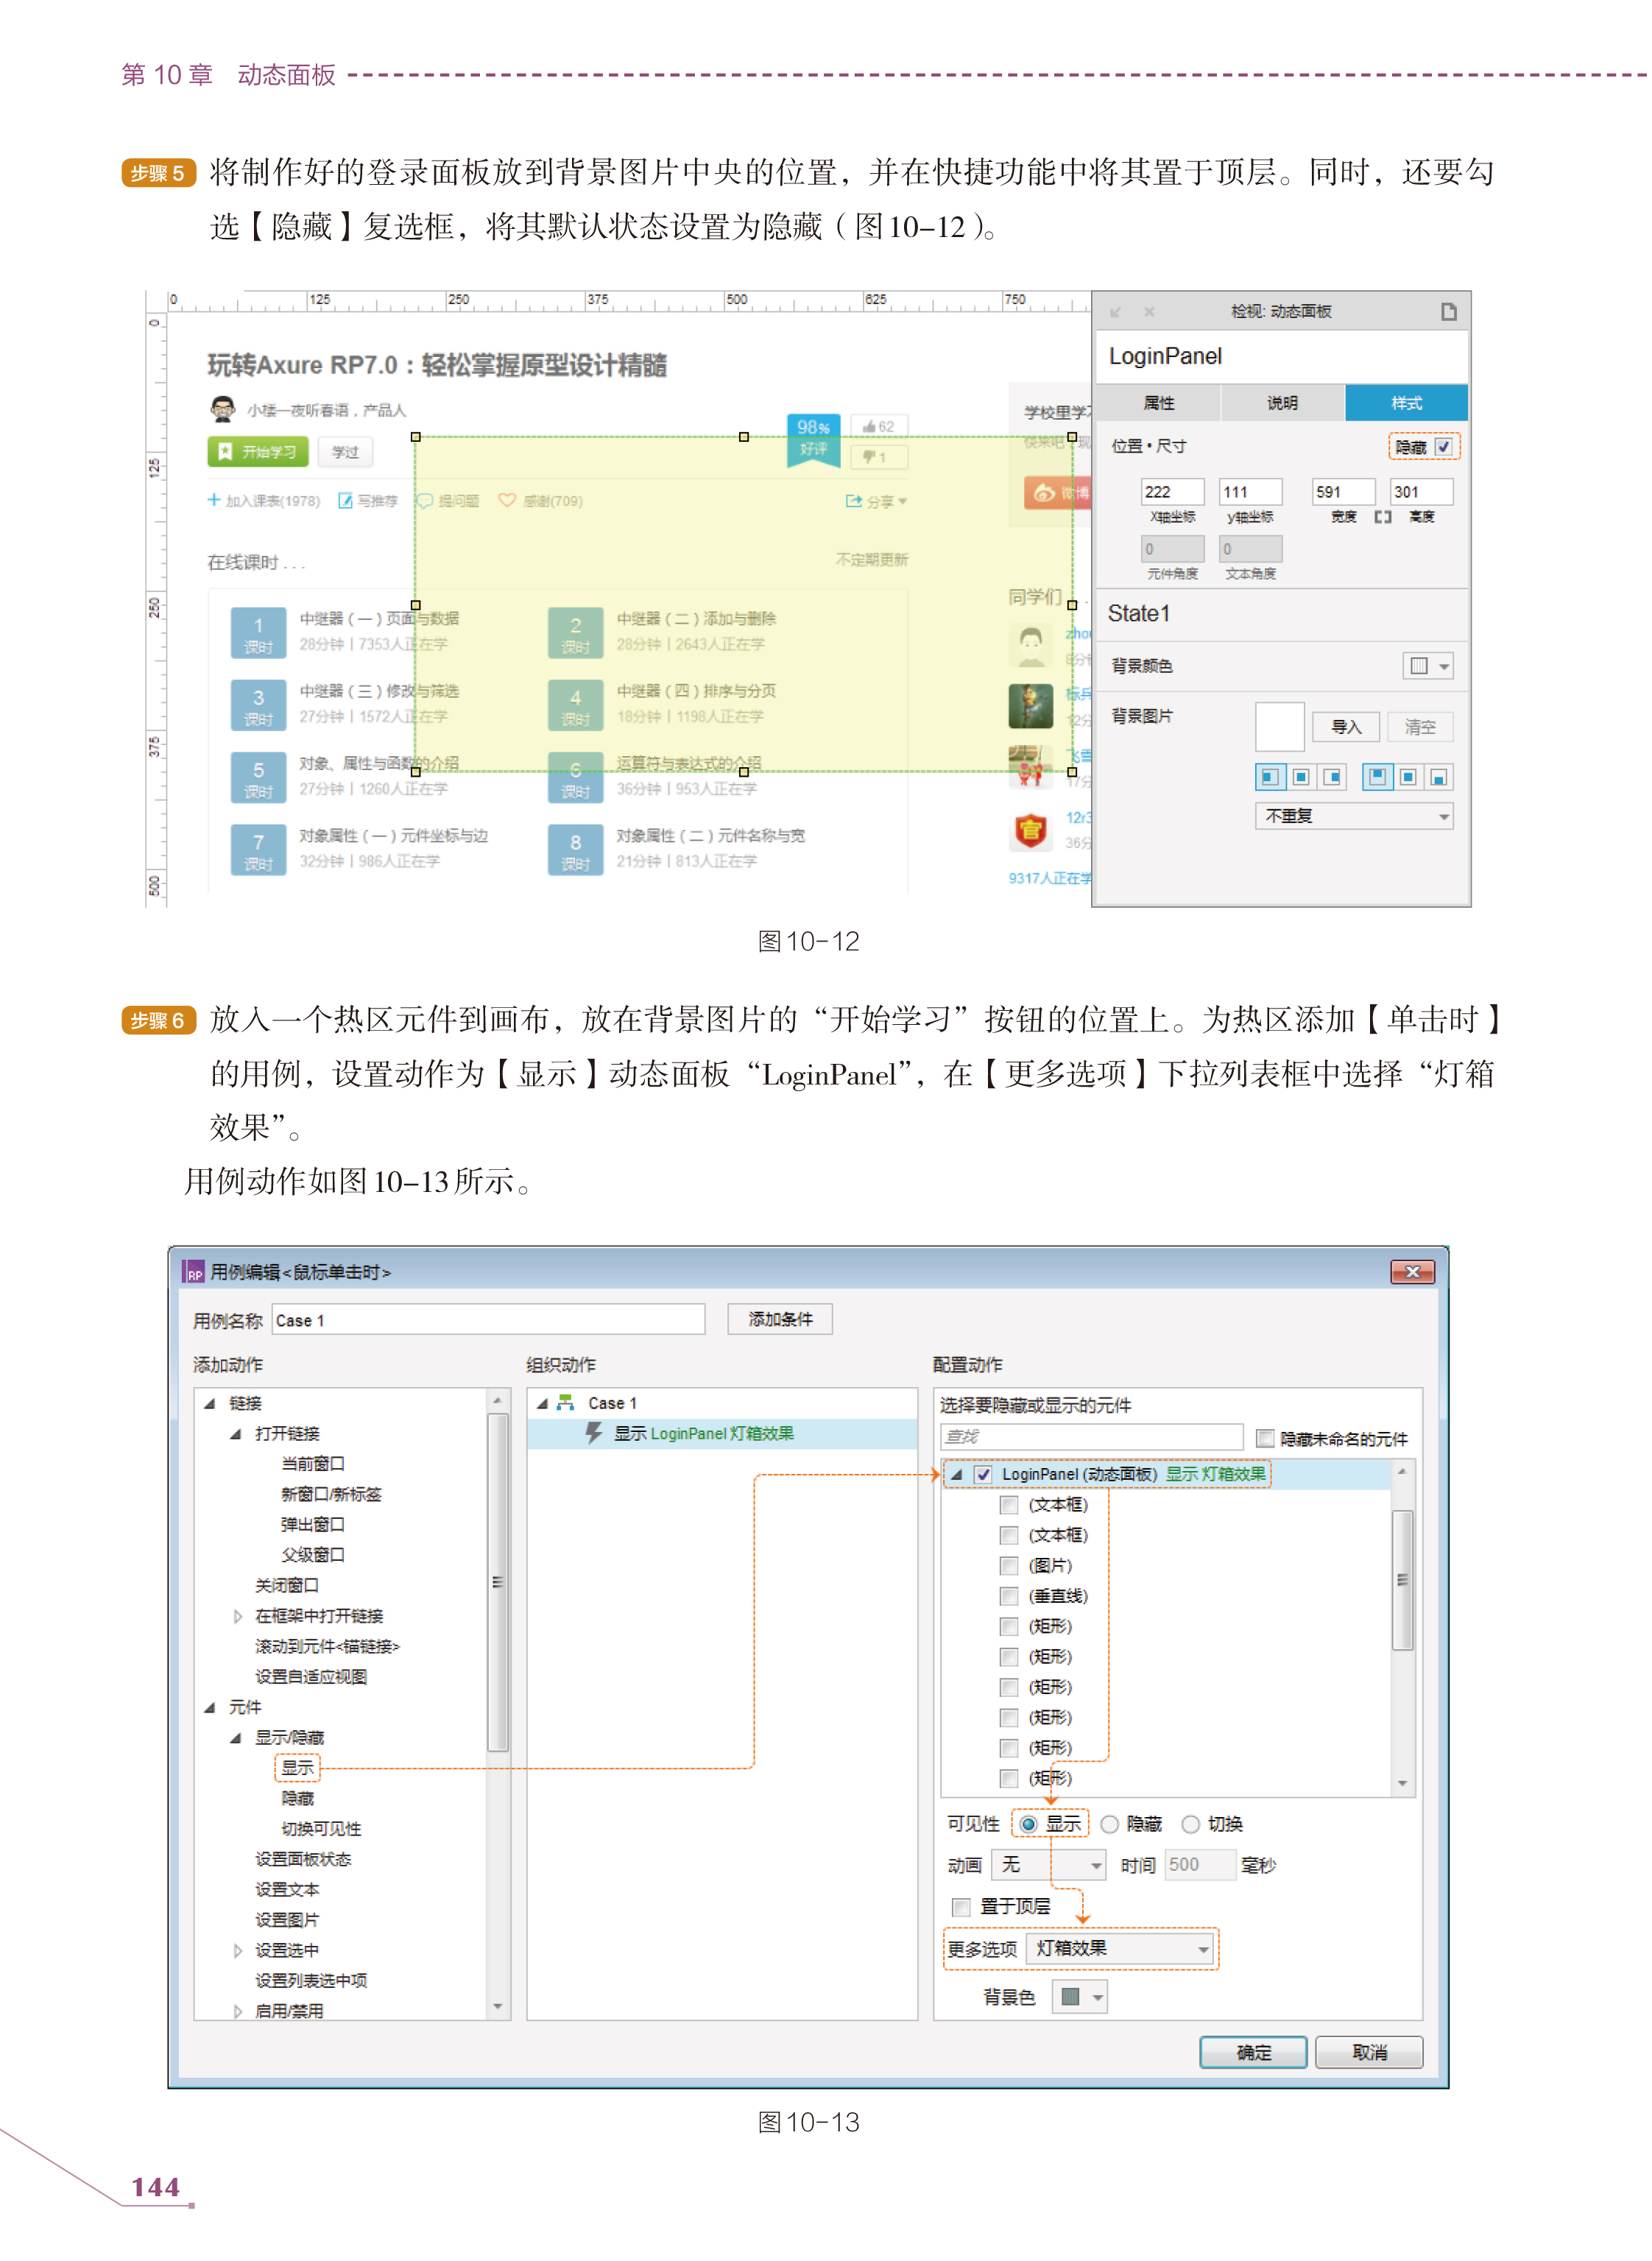Select right horizontal background image alignment
This screenshot has width=1652, height=2261.
pos(1332,778)
